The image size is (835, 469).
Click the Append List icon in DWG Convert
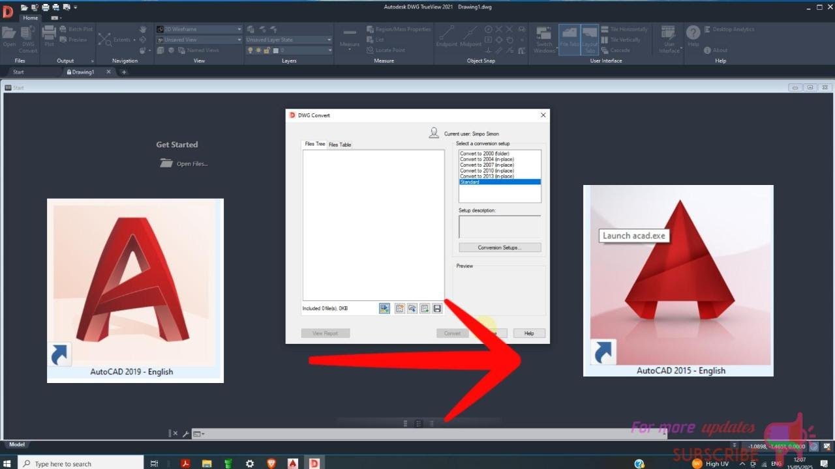425,308
